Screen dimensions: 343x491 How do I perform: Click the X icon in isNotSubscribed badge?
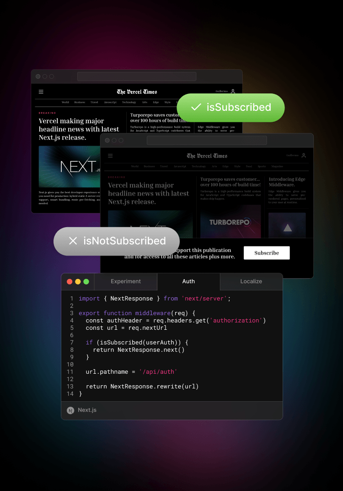[73, 241]
